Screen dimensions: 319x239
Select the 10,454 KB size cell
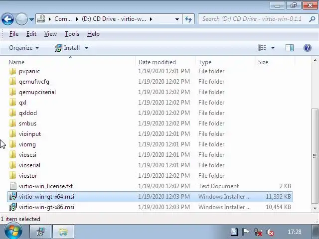[x=278, y=207]
